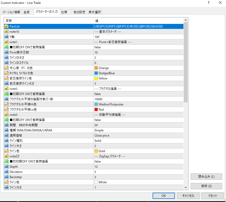Open the Close price value of 適用価格
Screen dimensions: 226x202
(102, 136)
